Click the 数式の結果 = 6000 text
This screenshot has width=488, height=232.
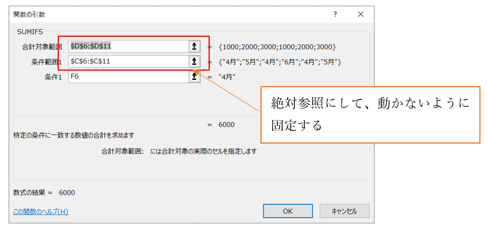[44, 192]
